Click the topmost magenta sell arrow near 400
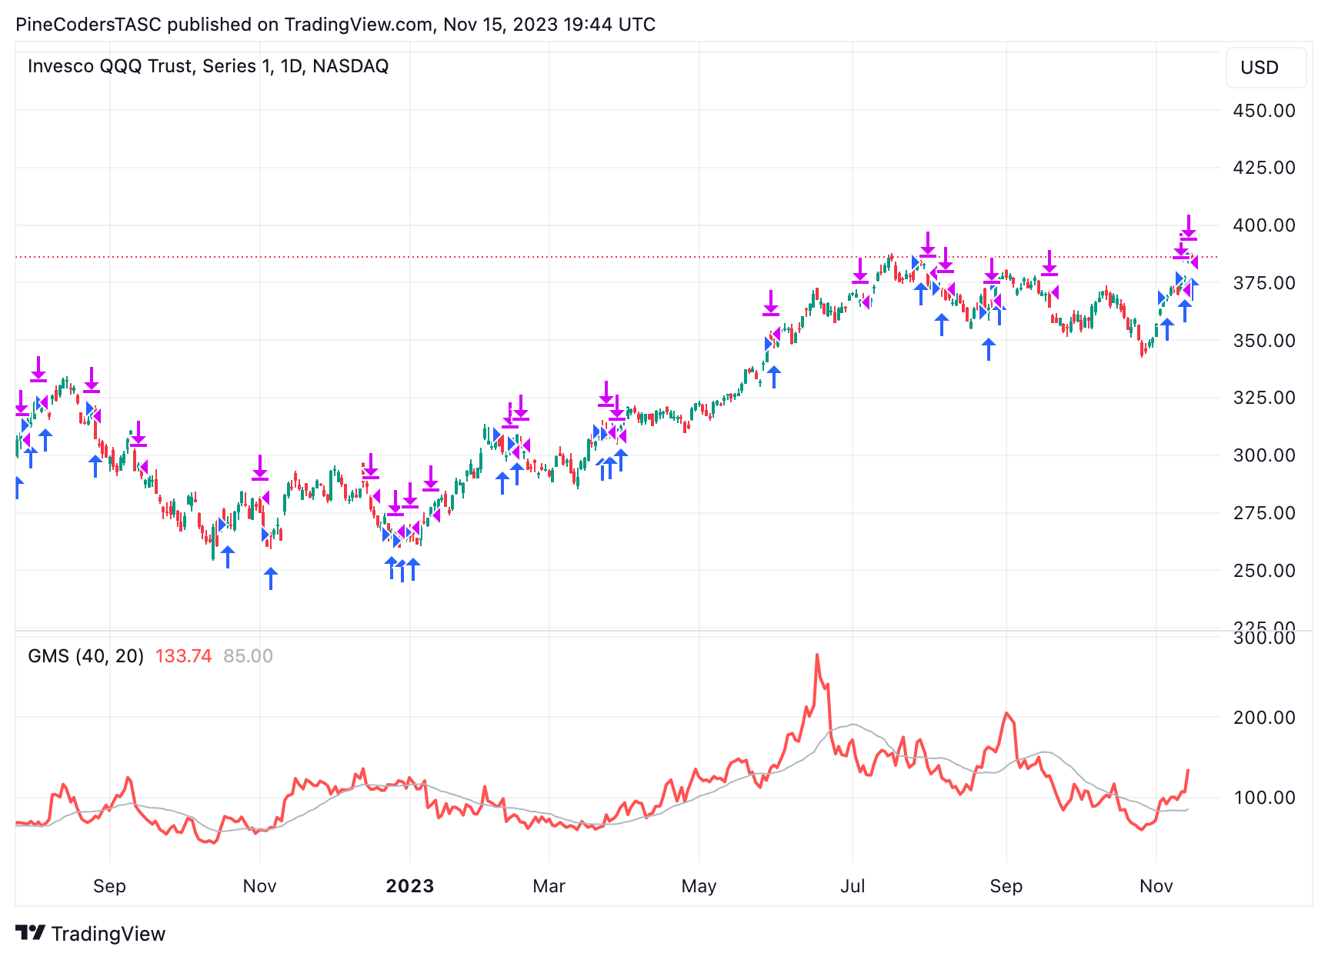Image resolution: width=1328 pixels, height=960 pixels. pyautogui.click(x=1189, y=228)
